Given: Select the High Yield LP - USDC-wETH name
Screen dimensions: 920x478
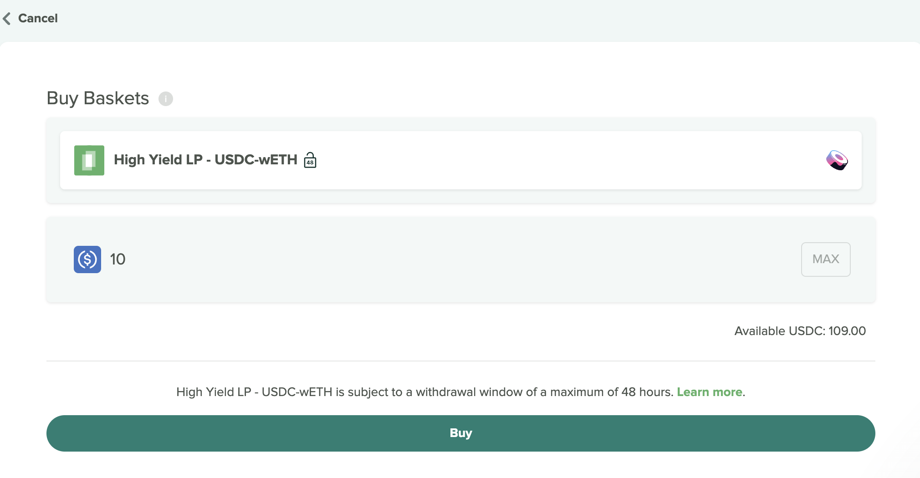Looking at the screenshot, I should tap(205, 160).
